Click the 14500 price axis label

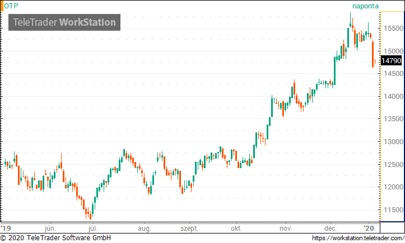393,74
